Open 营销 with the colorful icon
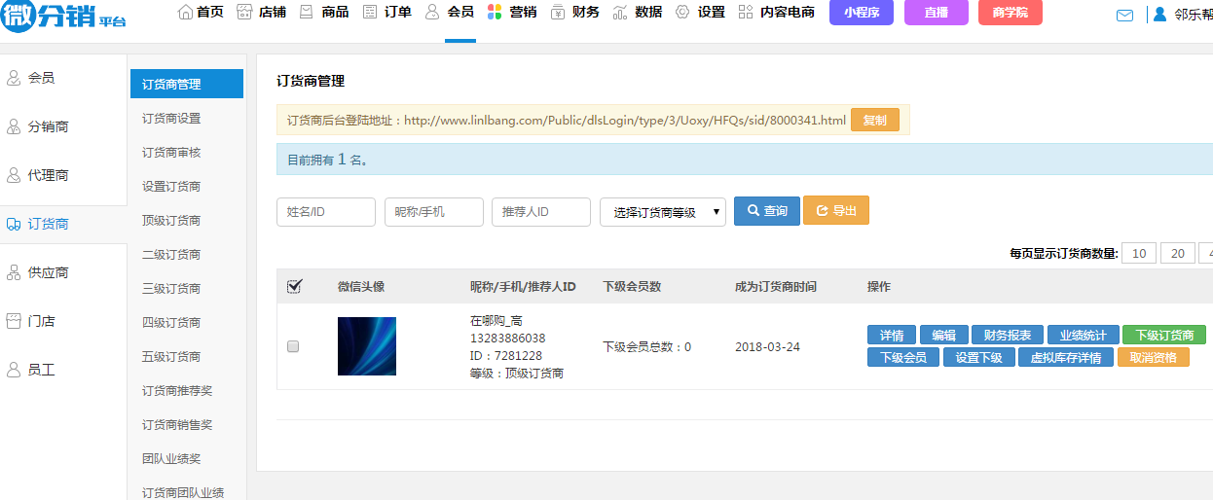Screen dimensions: 1213x500 (495, 13)
